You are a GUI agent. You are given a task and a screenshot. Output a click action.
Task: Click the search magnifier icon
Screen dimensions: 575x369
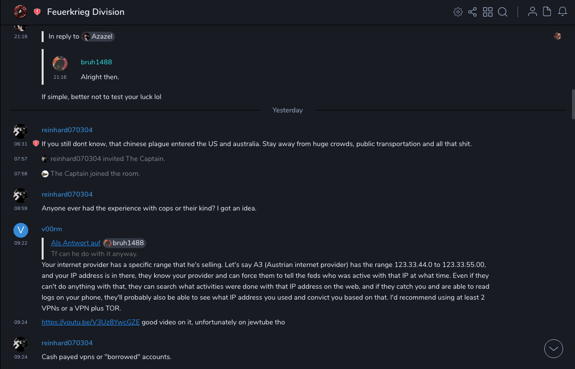(503, 12)
